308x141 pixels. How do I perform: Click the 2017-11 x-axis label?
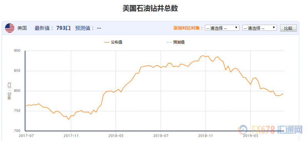(71, 136)
